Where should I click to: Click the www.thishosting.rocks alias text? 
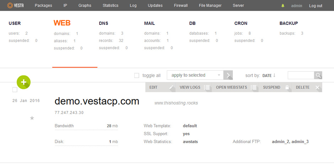click(x=176, y=103)
